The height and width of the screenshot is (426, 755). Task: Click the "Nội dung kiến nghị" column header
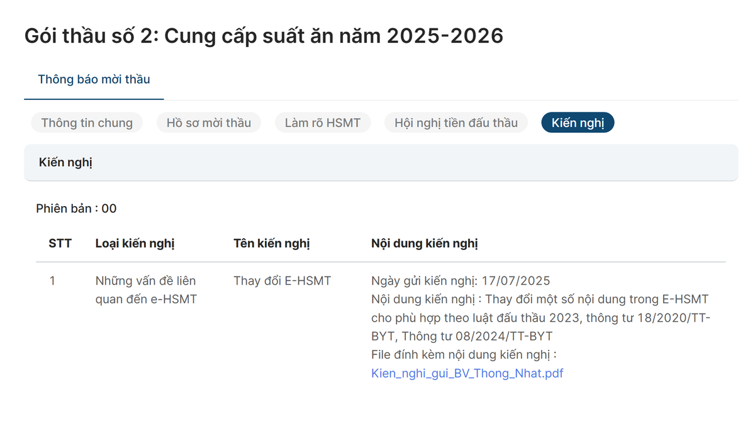pyautogui.click(x=425, y=243)
